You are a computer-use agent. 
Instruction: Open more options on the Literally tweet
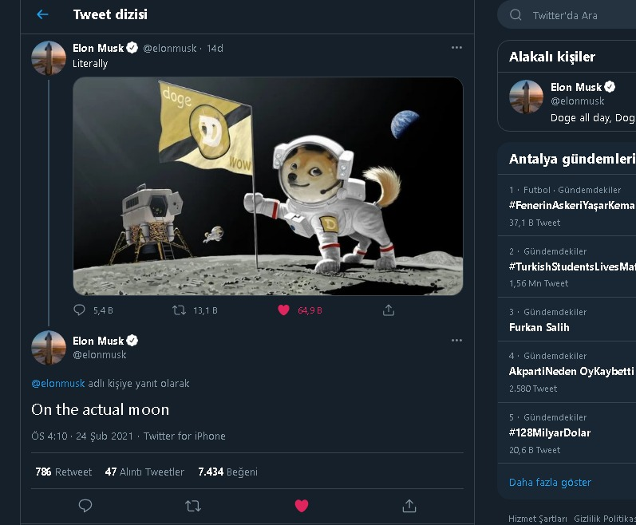point(456,48)
